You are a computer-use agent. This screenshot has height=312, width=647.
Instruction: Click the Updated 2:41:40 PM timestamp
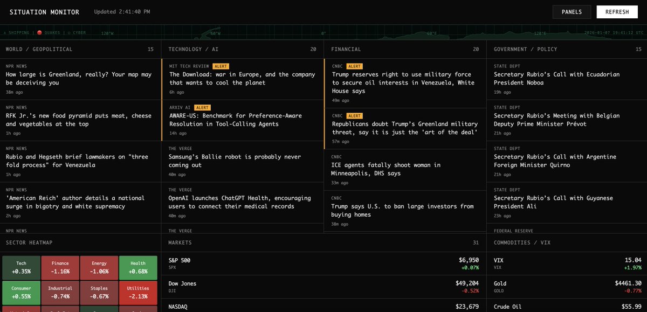122,12
